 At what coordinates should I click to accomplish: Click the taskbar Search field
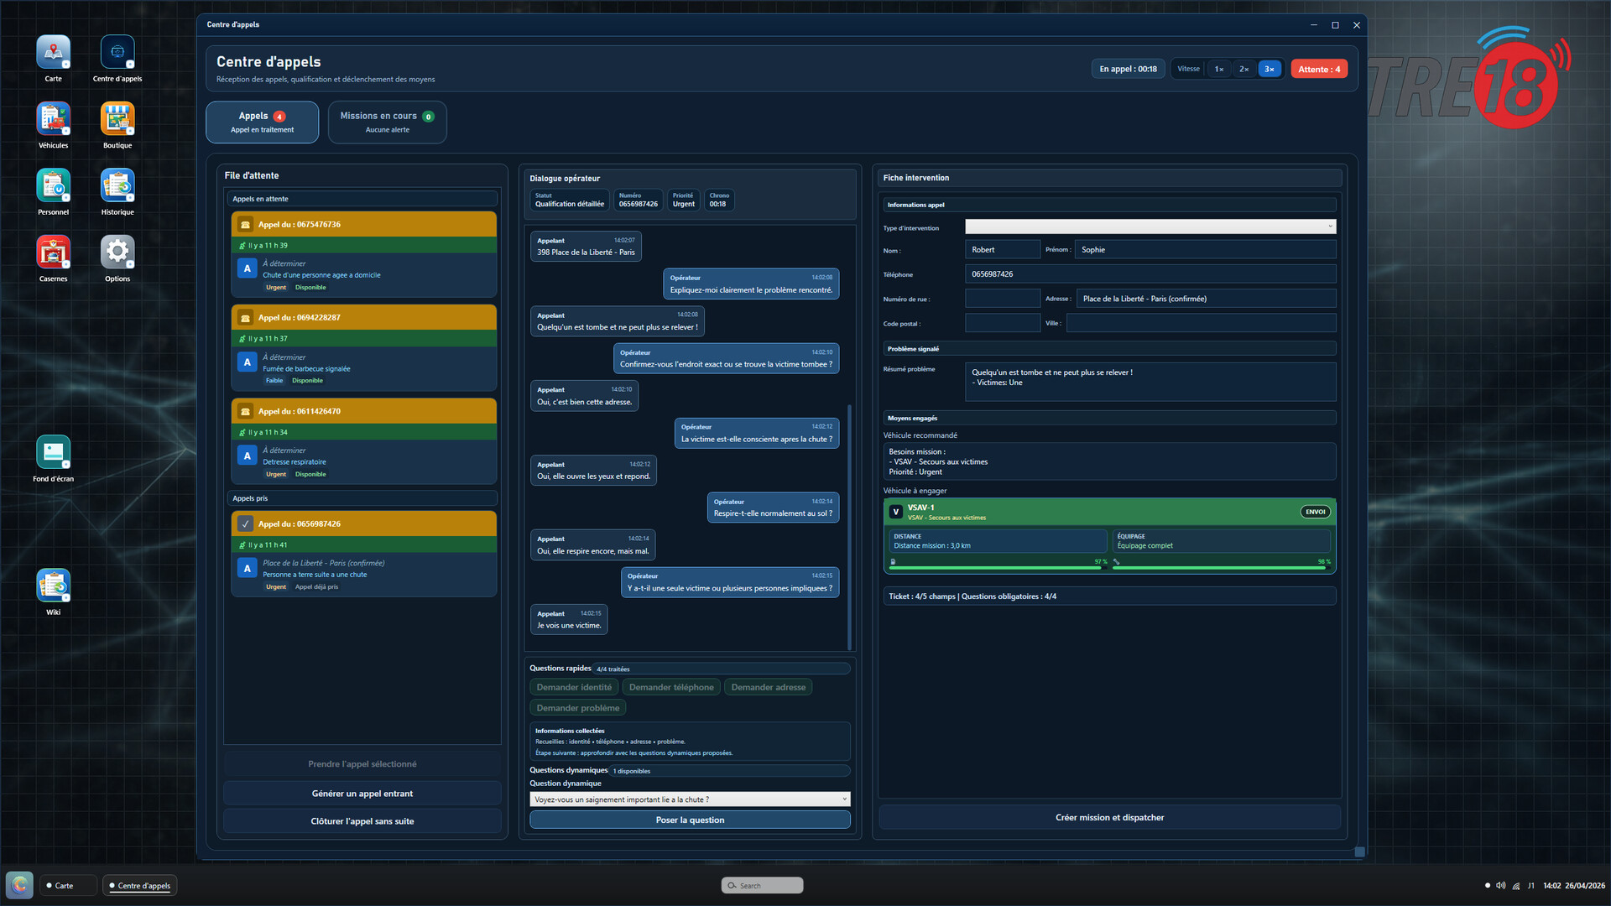pyautogui.click(x=762, y=886)
